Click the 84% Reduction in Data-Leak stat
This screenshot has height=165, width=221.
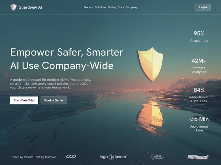[199, 95]
